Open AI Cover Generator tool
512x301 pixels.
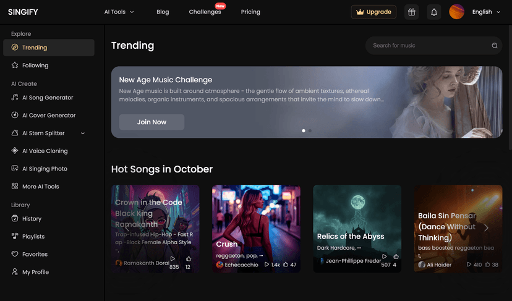click(x=49, y=115)
